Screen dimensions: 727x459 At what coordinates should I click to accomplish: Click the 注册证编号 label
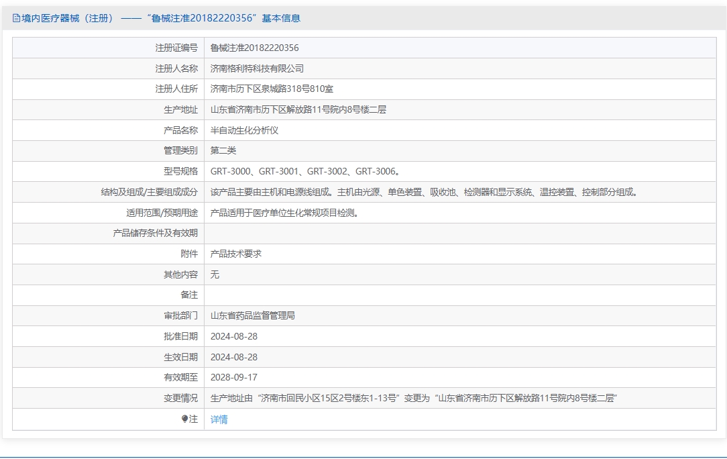tap(176, 48)
